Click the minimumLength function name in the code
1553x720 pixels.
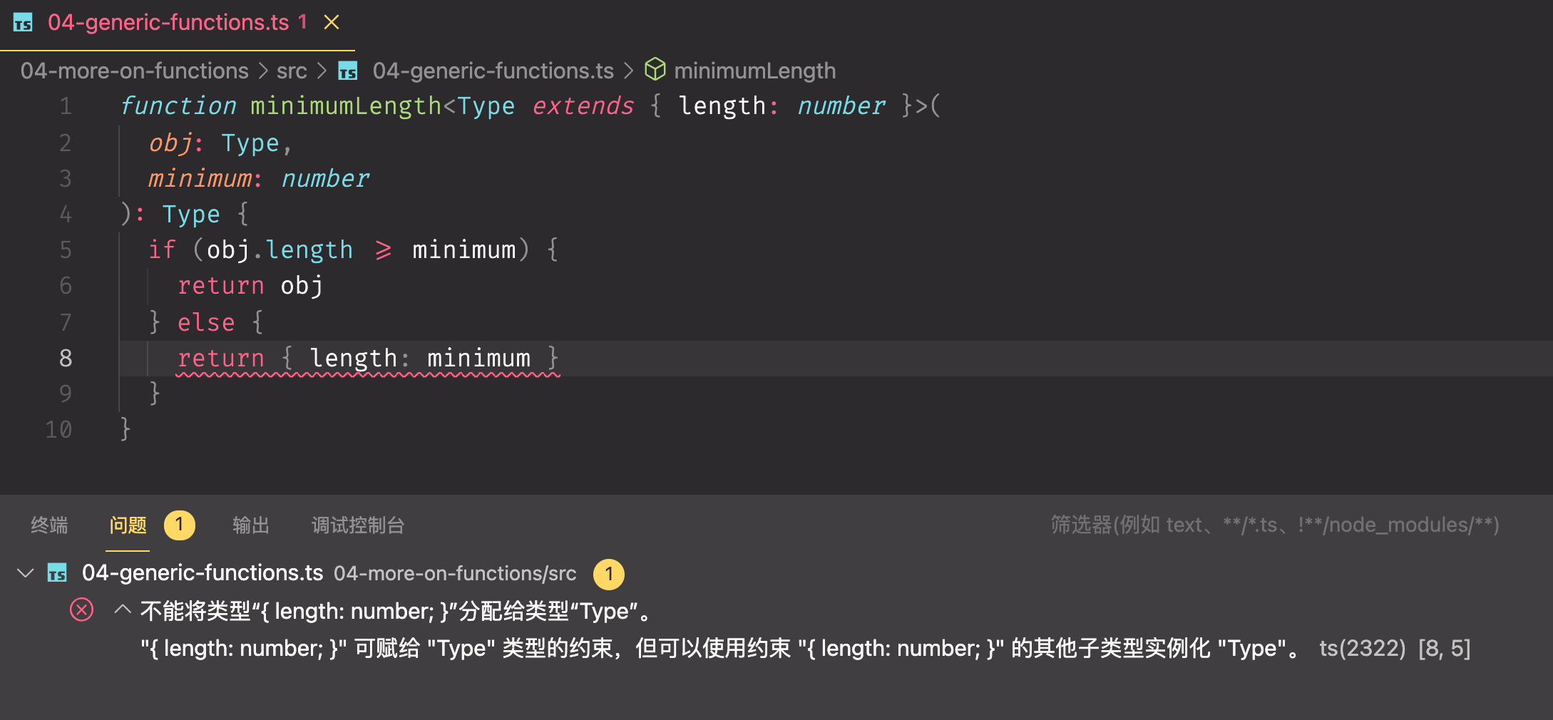point(346,106)
